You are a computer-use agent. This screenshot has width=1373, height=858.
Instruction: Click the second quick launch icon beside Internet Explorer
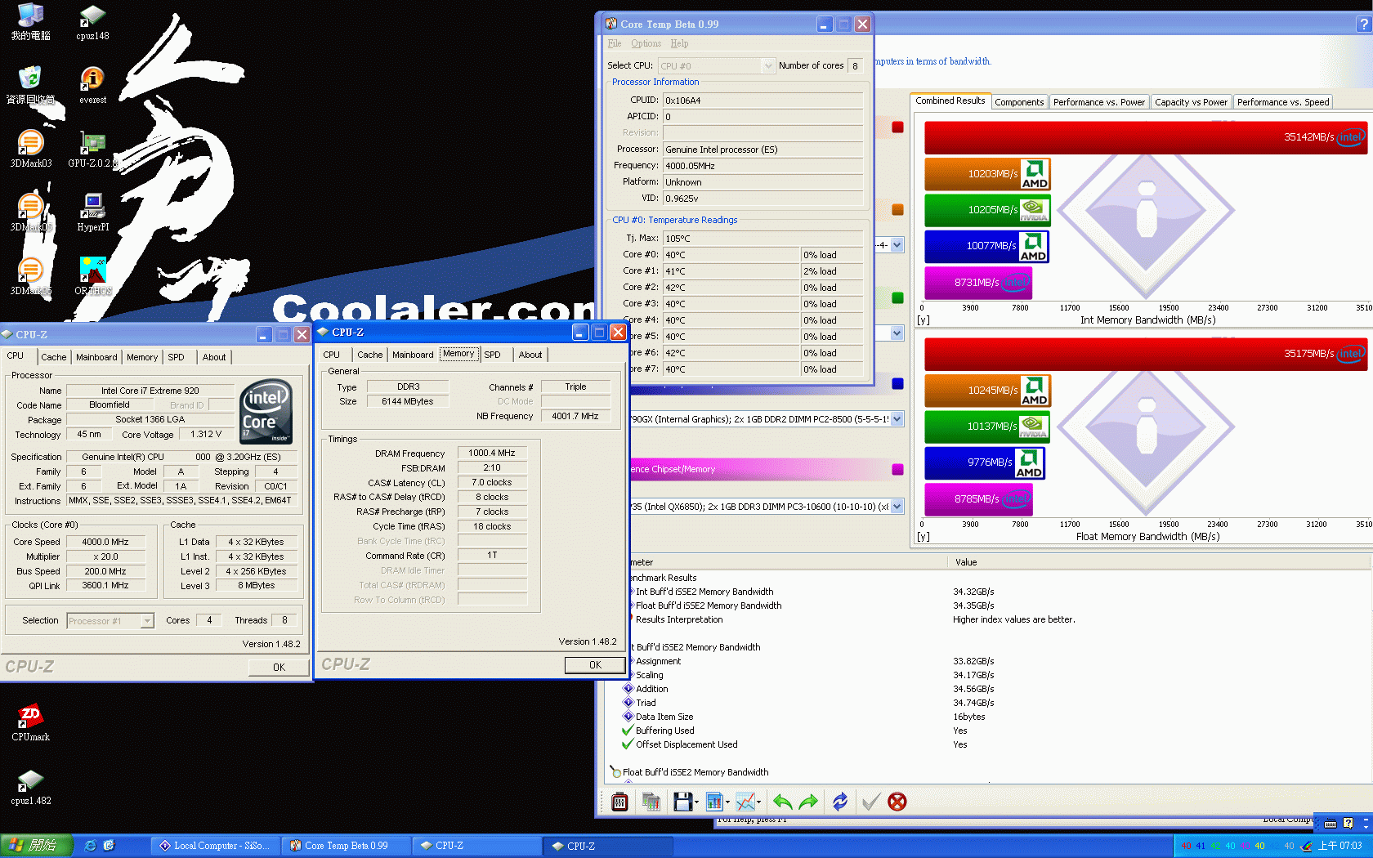(109, 846)
